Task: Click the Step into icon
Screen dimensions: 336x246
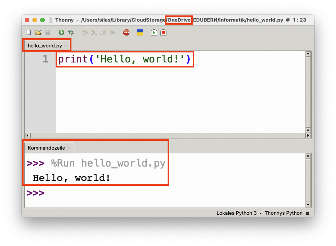Action: pyautogui.click(x=94, y=32)
